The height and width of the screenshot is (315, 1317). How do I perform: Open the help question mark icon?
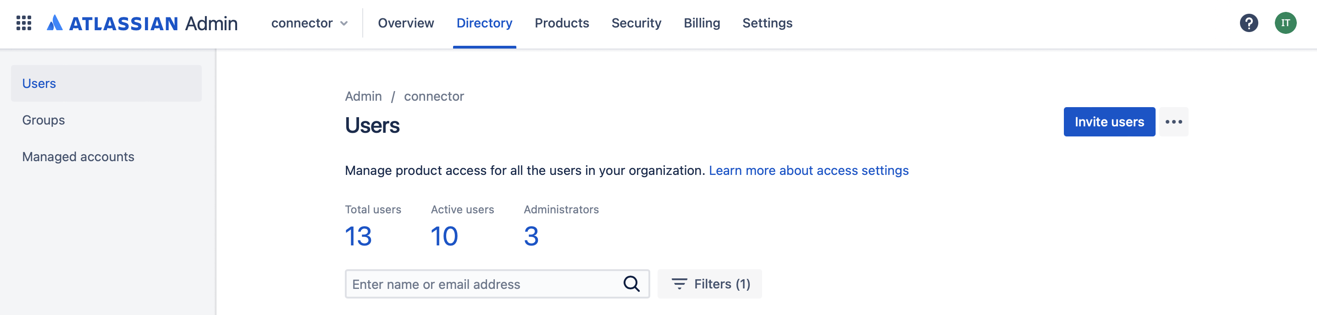pyautogui.click(x=1249, y=23)
